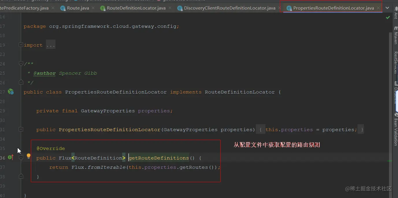
Task: Click the getRouteDefinitions method name
Action: (x=159, y=158)
